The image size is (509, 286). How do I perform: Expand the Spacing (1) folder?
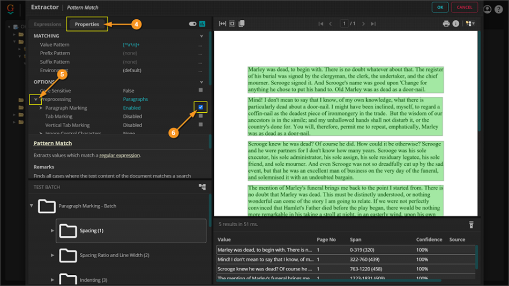pos(53,230)
